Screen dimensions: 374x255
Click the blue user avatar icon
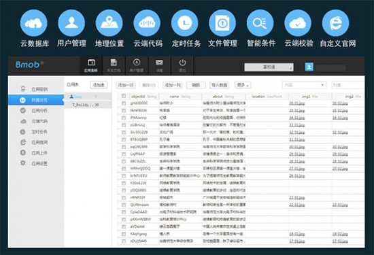(x=309, y=67)
